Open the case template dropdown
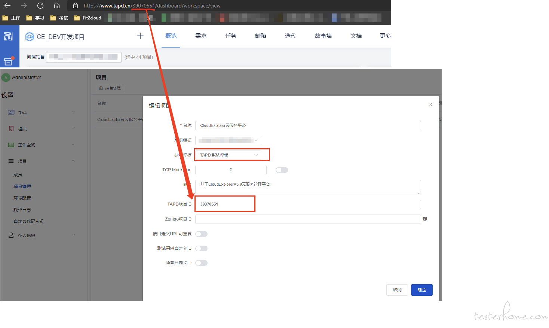This screenshot has width=549, height=328. [229, 140]
